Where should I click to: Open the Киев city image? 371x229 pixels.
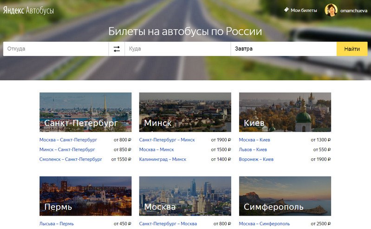[285, 112]
